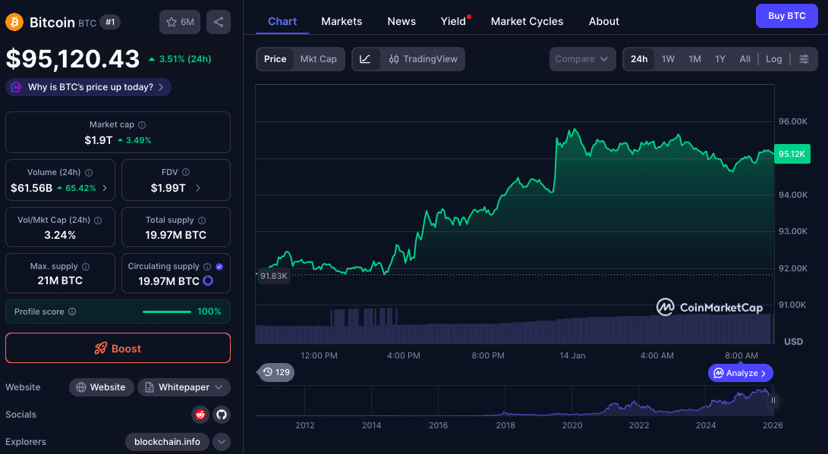Screen dimensions: 828x454
Task: Click the Analyze pill on the chart
Action: [740, 373]
